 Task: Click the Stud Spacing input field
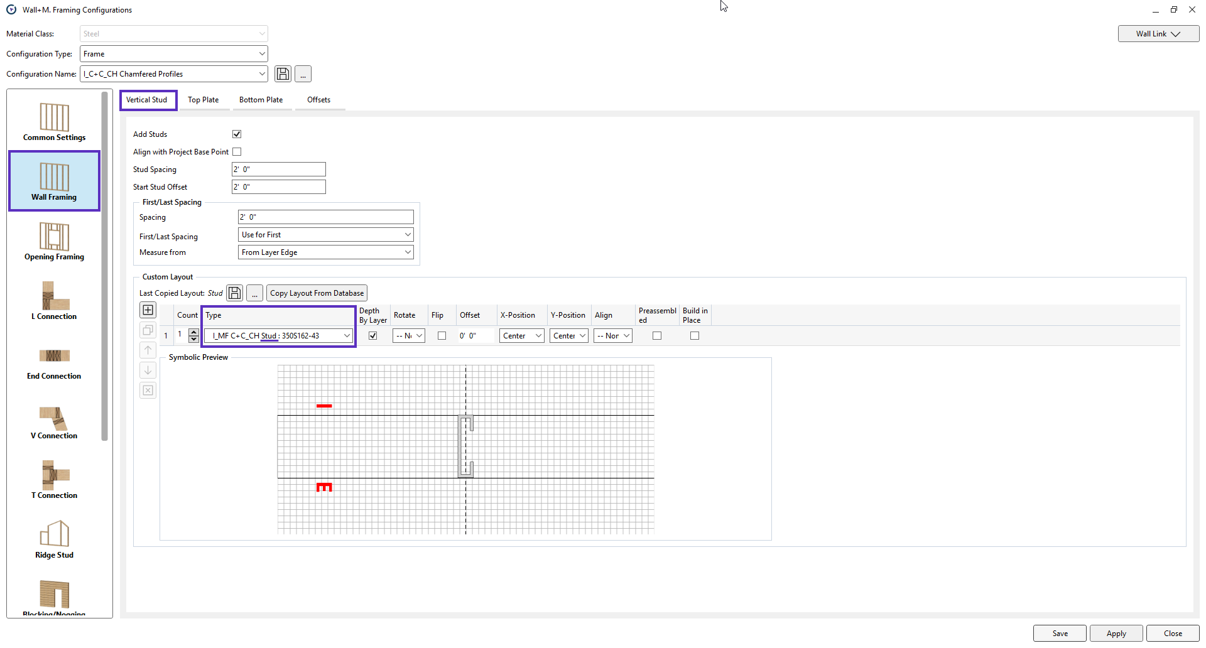278,170
